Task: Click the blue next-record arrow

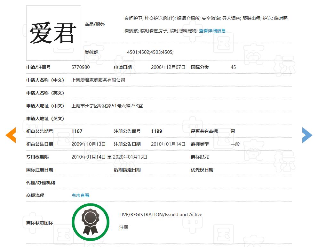Action: [x=307, y=135]
